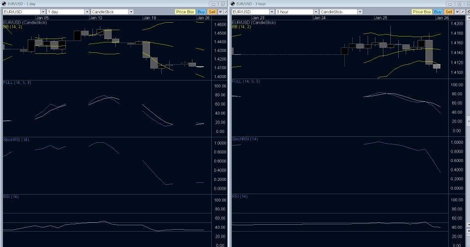Click the StochRSI (14) label in 1 day chart
The height and width of the screenshot is (247, 470).
point(16,139)
